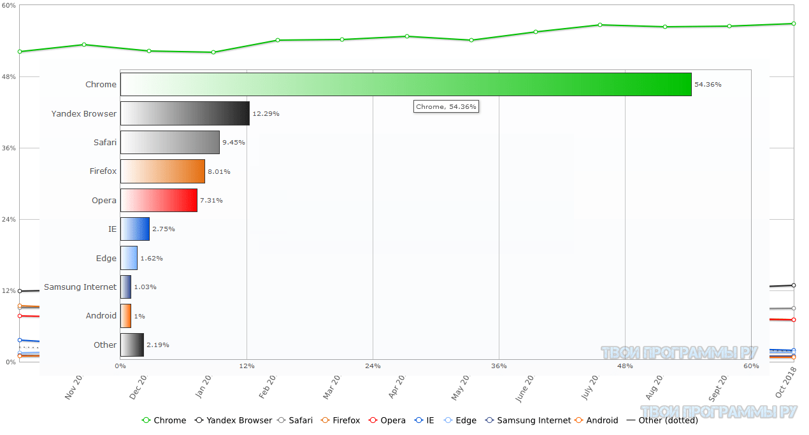Viewport: 809px width, 435px height.
Task: Select the Safari line point at Oct 2018
Action: coord(793,308)
